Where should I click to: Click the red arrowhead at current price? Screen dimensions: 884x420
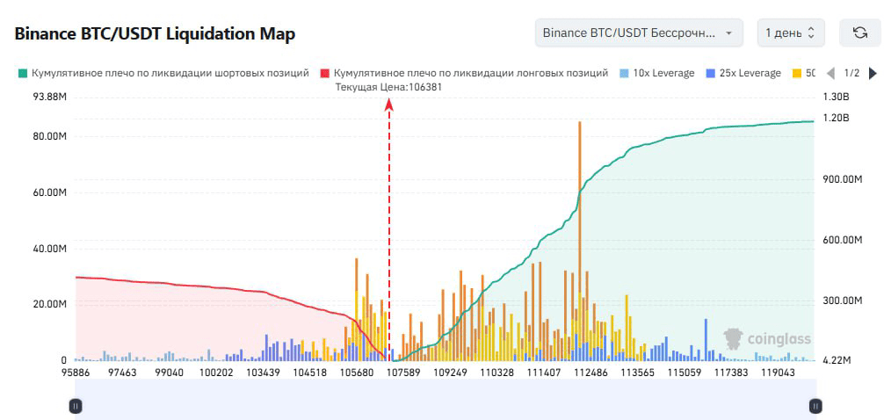[x=389, y=105]
